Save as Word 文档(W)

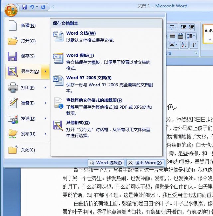point(106,37)
